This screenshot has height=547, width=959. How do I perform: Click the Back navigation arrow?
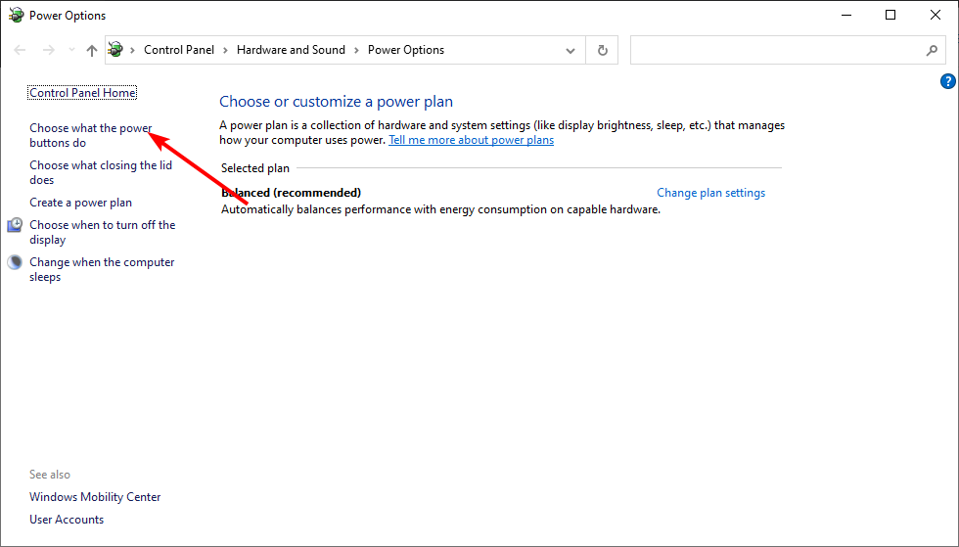pos(20,50)
